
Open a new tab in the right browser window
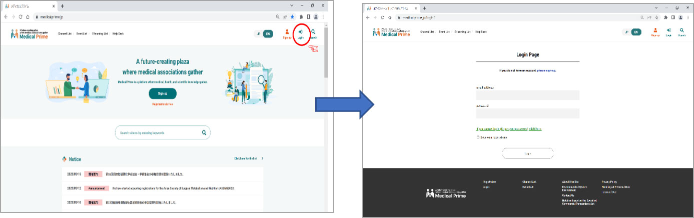[x=424, y=8]
